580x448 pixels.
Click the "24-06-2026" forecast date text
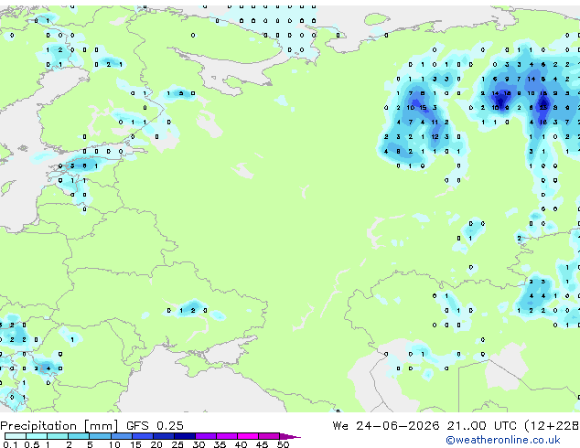coord(398,426)
